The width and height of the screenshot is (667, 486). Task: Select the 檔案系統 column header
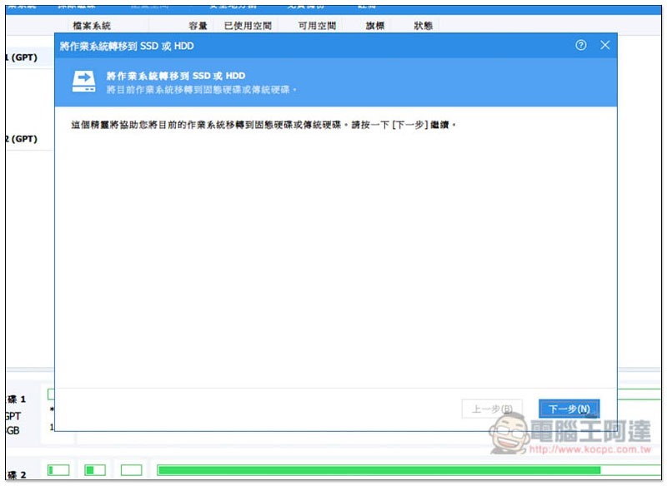[92, 26]
